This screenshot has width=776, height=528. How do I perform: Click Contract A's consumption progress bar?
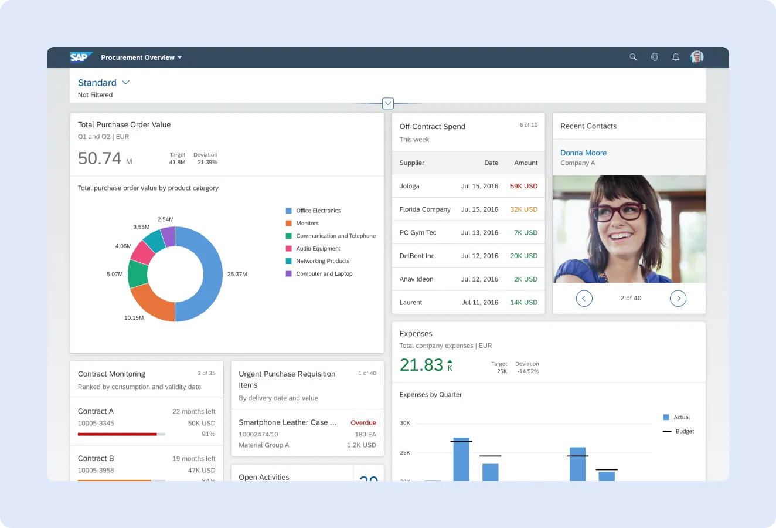click(121, 434)
